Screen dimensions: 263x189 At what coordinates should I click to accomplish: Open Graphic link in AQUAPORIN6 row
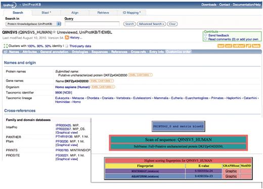tap(231, 176)
